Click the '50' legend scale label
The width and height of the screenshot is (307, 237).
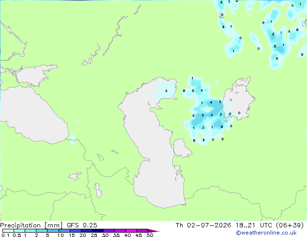coord(150,235)
